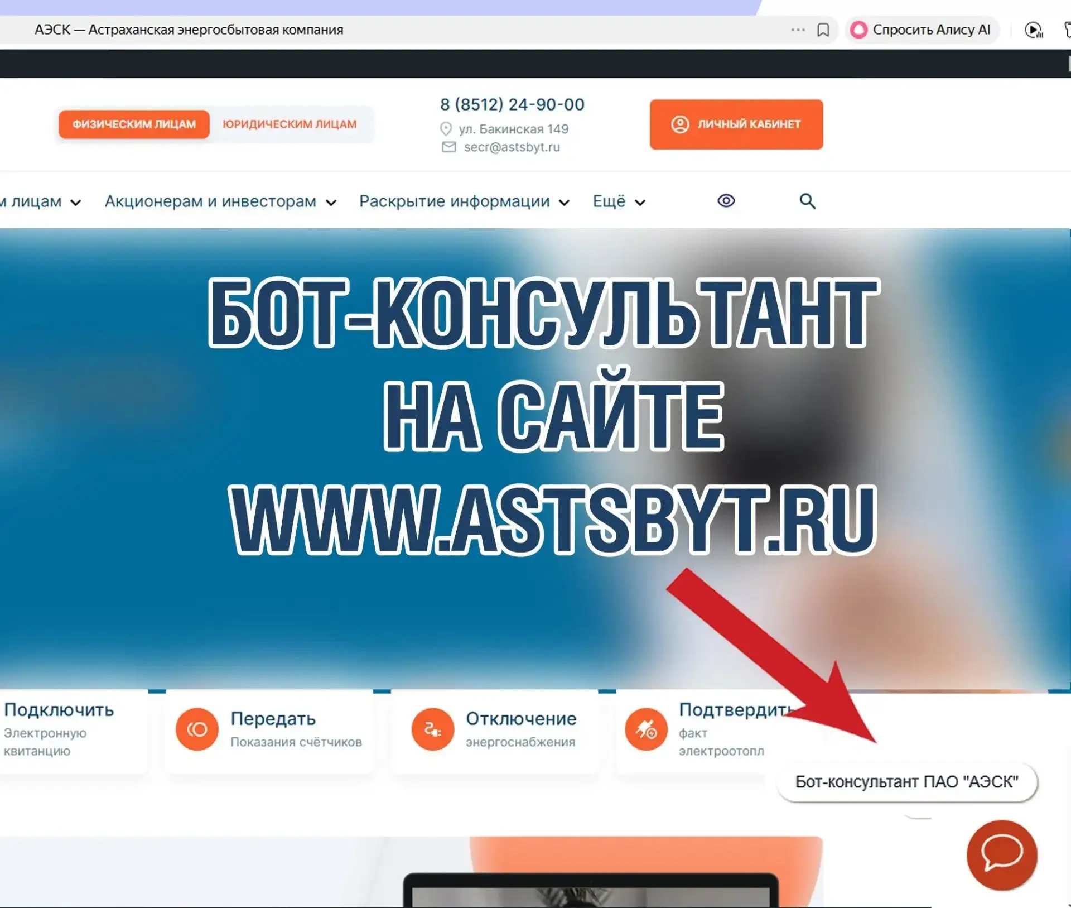This screenshot has width=1071, height=908.
Task: Click the browser bookmark icon
Action: tap(823, 30)
